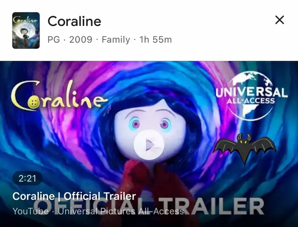This screenshot has height=227, width=298.
Task: Click the Coraline title heading
Action: (74, 21)
